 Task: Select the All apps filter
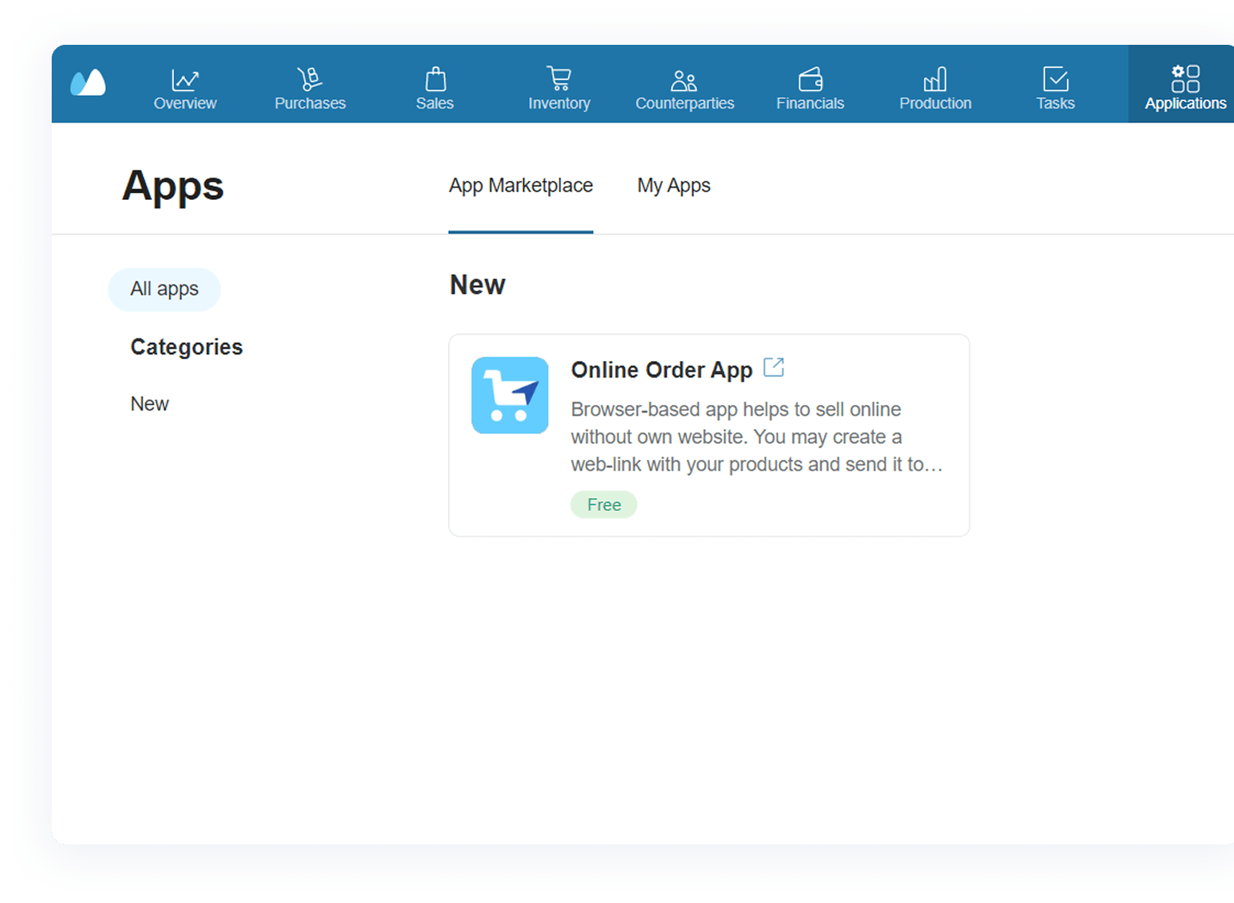tap(164, 289)
